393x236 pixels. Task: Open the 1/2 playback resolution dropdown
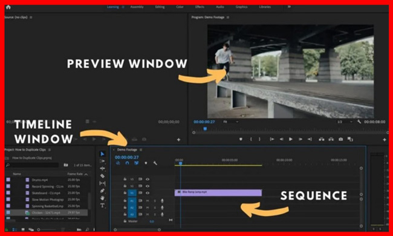pos(345,122)
